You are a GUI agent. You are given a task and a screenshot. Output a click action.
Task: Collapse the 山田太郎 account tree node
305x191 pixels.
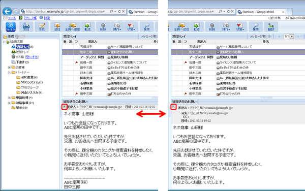4,42
